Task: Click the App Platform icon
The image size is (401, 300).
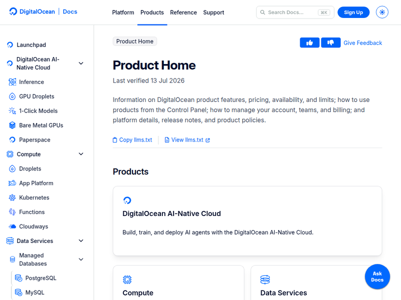Action: pyautogui.click(x=12, y=183)
